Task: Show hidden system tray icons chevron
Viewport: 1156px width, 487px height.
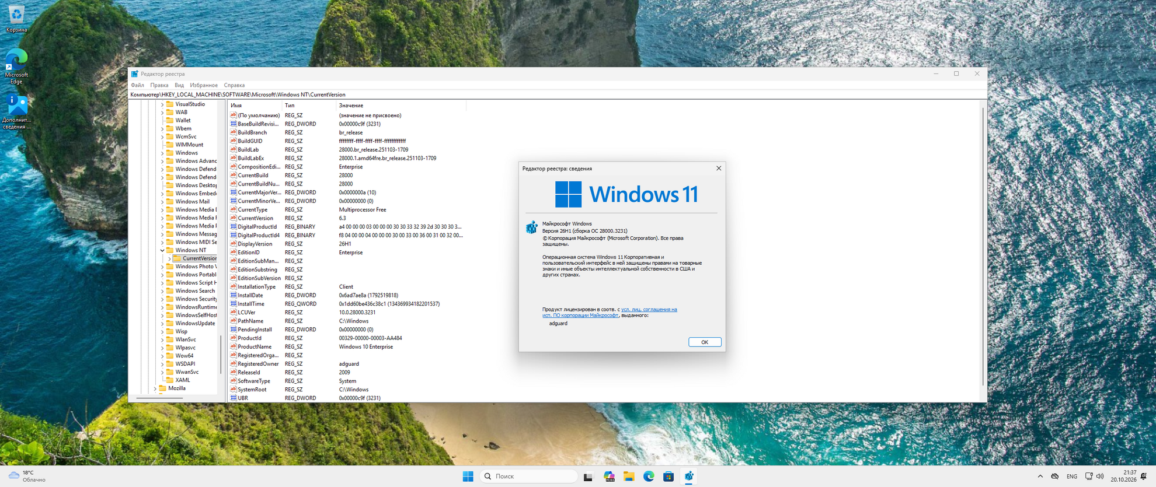Action: 1040,477
